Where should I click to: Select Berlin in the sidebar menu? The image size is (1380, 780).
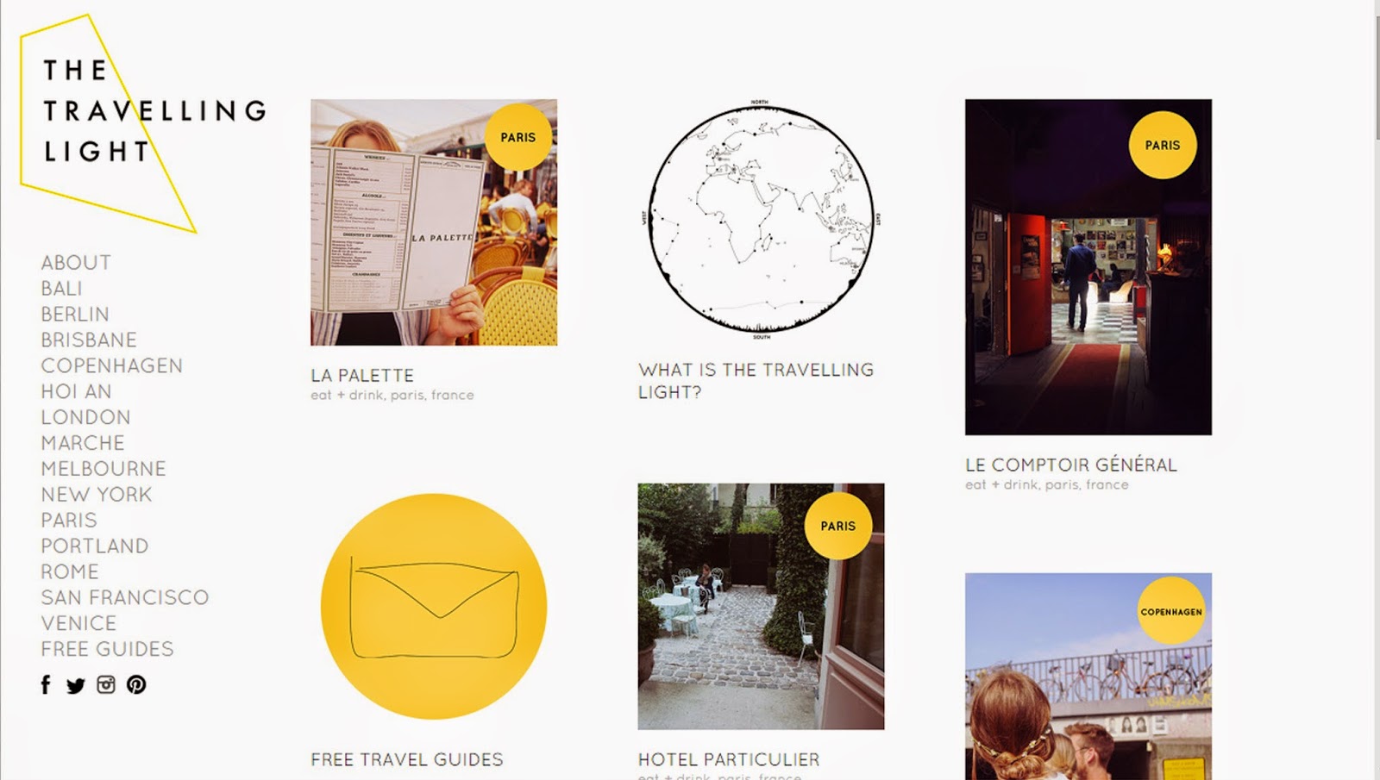pos(75,315)
